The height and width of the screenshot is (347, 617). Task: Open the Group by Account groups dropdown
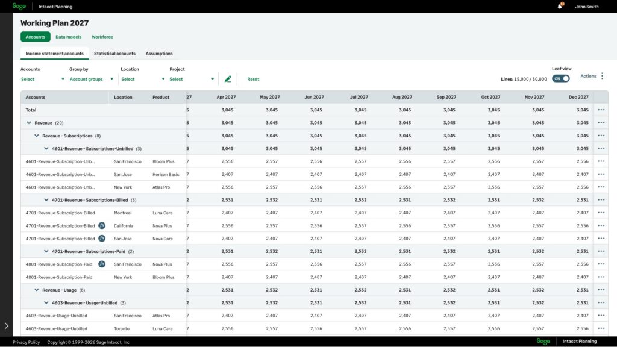tap(91, 79)
